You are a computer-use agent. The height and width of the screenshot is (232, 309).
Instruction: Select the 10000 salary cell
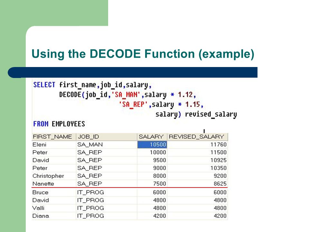[152, 152]
